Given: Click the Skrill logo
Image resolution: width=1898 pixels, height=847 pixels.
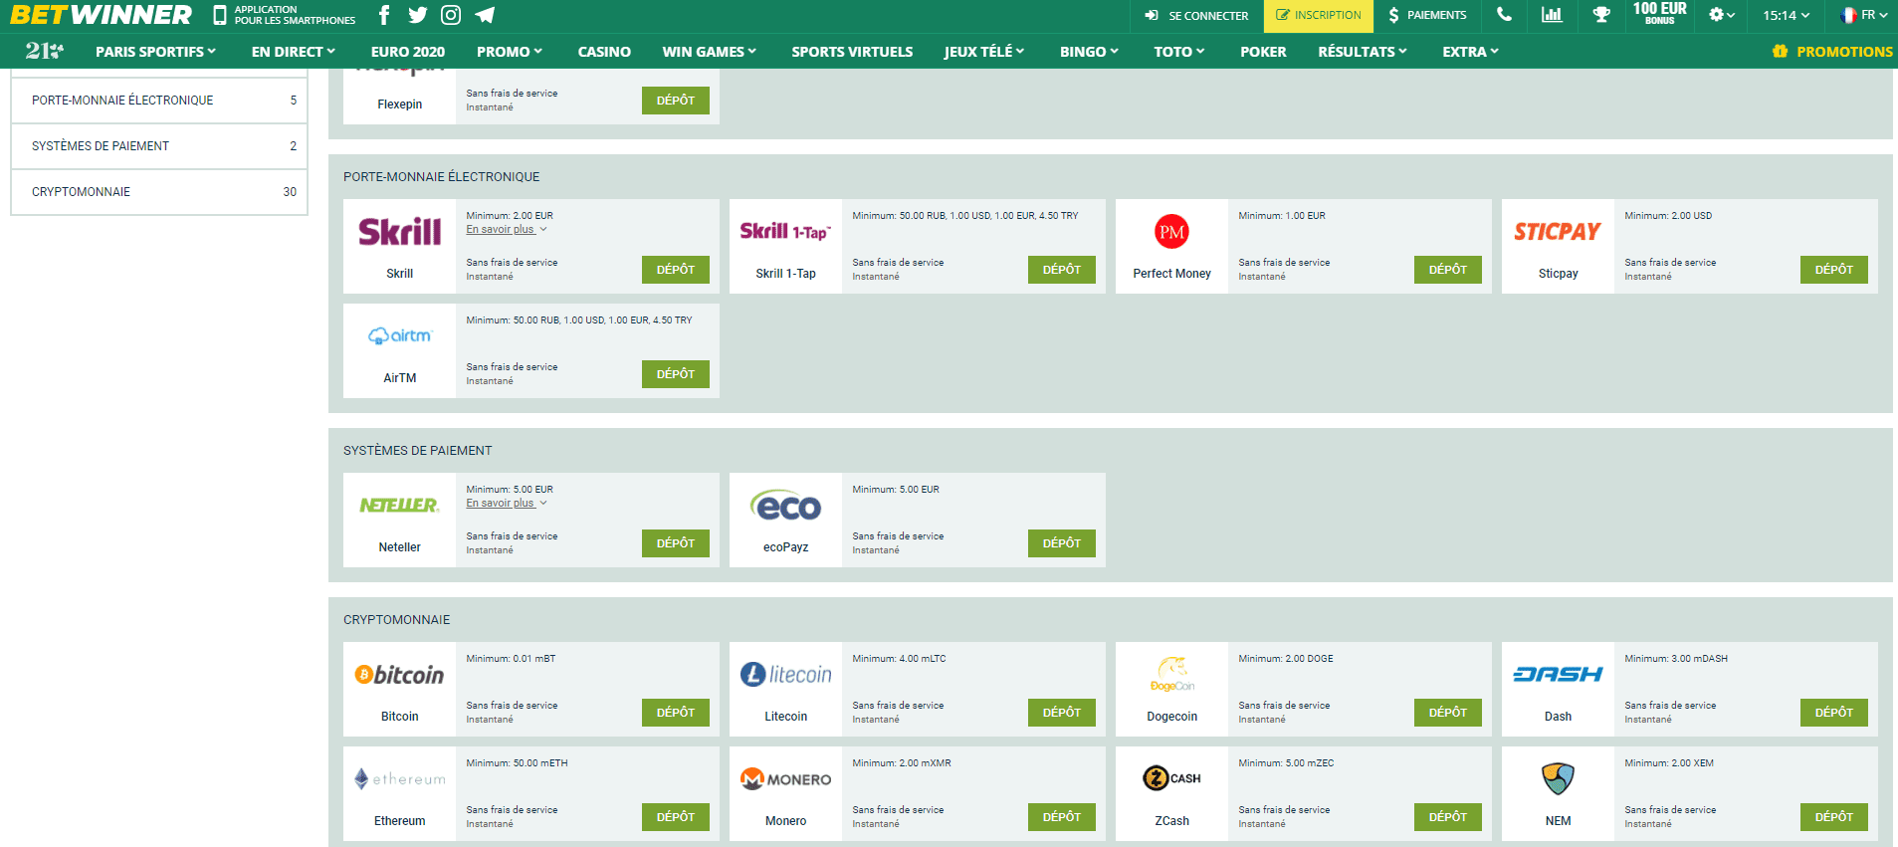Looking at the screenshot, I should tap(400, 232).
